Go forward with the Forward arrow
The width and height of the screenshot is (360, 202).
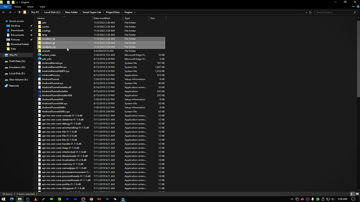[10, 12]
